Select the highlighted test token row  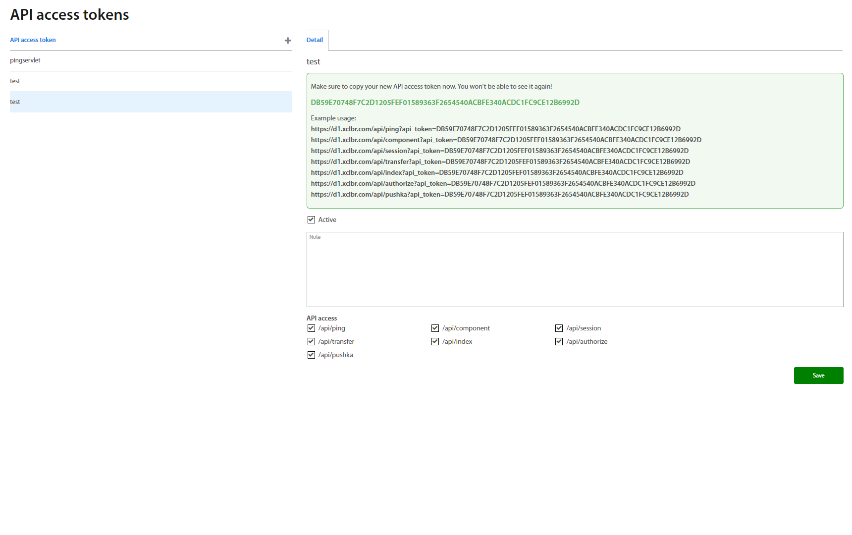click(151, 102)
